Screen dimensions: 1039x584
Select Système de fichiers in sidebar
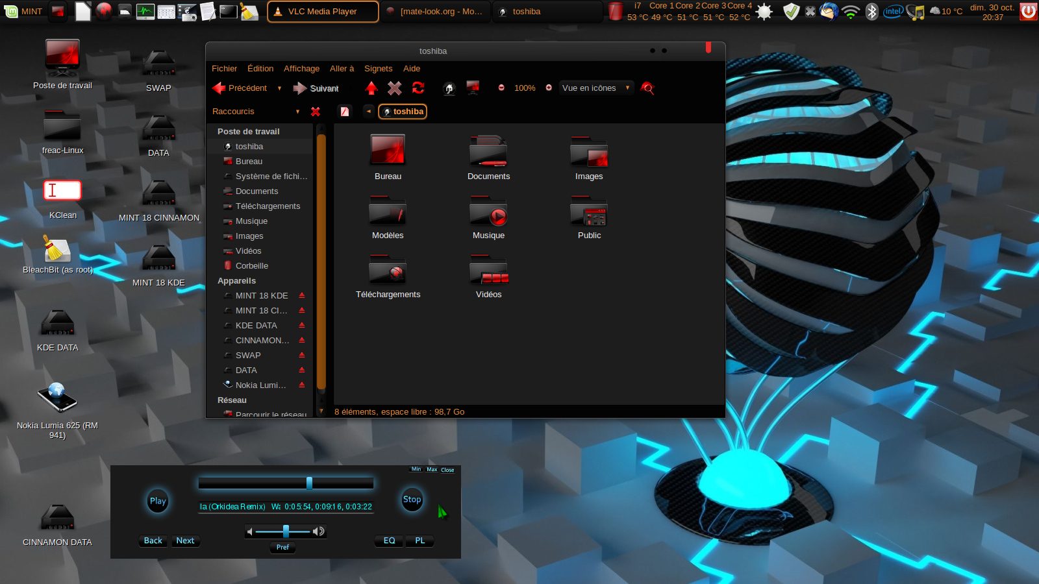point(265,176)
